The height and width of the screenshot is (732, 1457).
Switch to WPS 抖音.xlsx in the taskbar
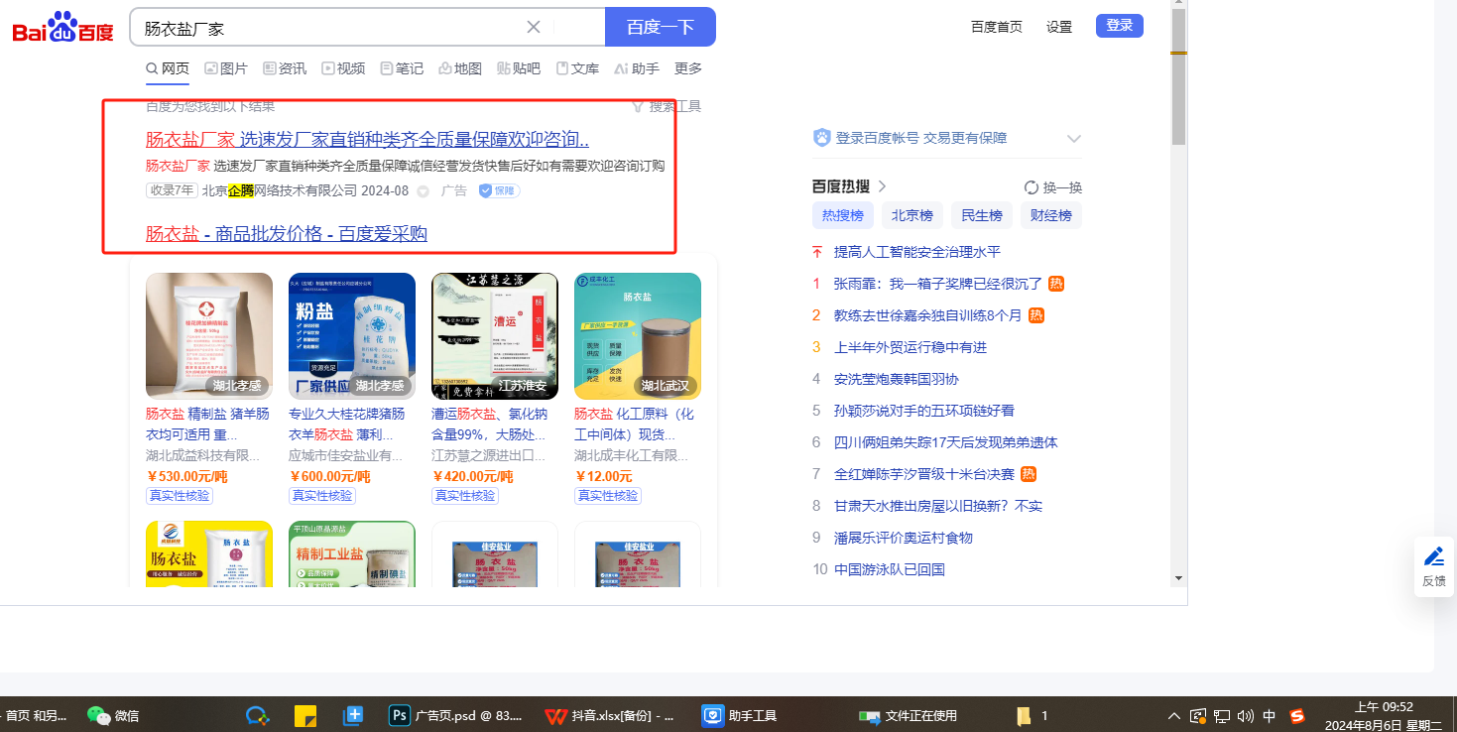click(610, 715)
